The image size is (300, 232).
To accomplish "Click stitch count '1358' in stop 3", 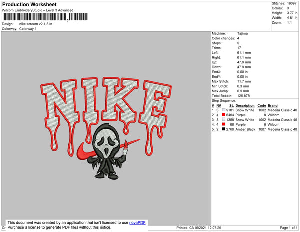I will (230, 120).
